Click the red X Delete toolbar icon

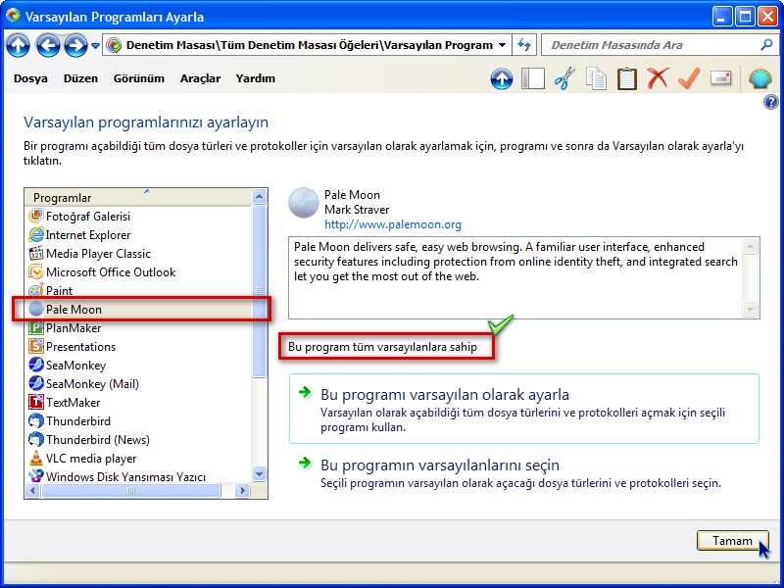(658, 78)
